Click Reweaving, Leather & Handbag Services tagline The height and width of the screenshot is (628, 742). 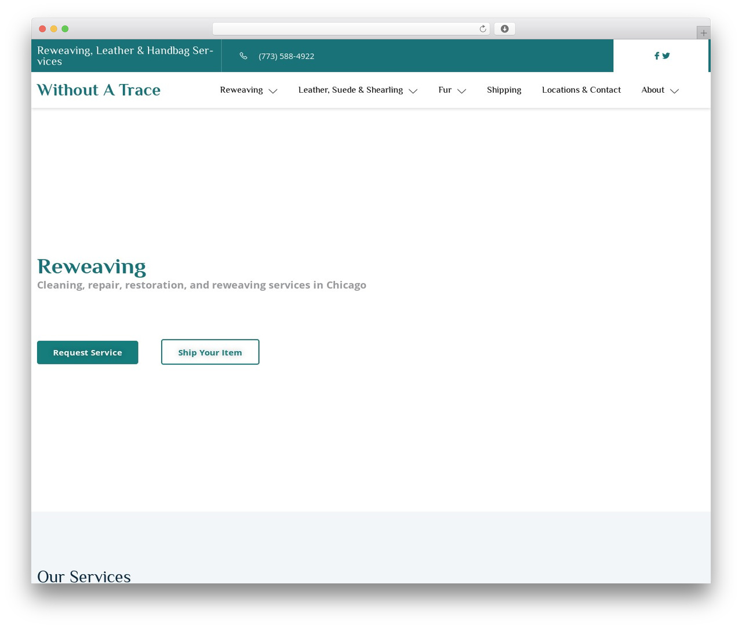click(x=125, y=56)
